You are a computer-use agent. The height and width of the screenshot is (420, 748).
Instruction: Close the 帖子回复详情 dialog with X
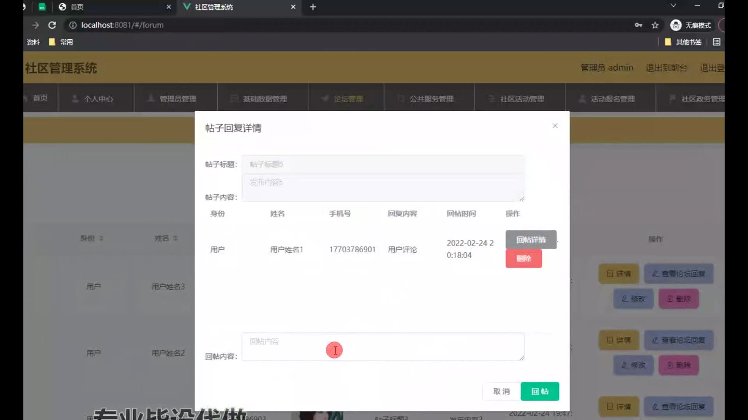tap(555, 126)
